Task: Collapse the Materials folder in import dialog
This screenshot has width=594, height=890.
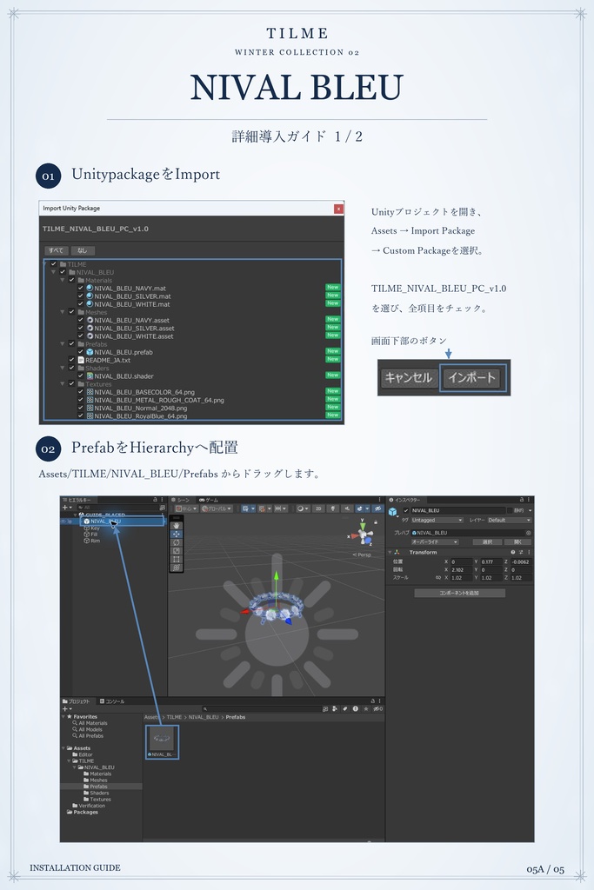Action: coord(63,280)
